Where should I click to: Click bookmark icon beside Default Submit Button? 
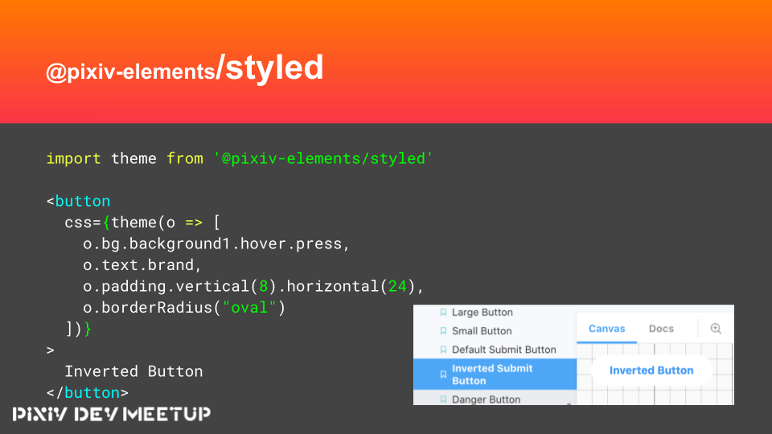443,350
